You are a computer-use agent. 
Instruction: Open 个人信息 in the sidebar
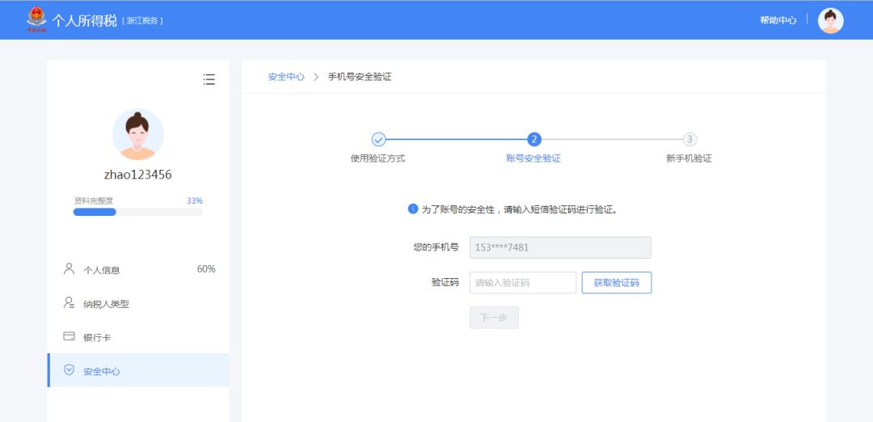[x=102, y=270]
